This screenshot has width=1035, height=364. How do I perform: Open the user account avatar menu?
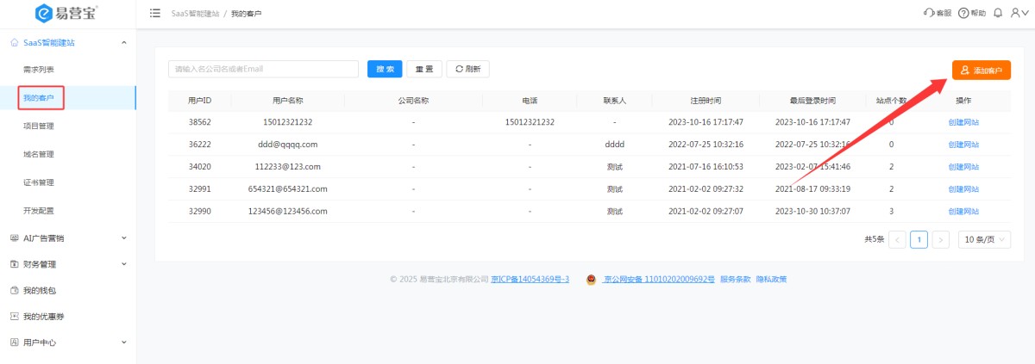click(x=1018, y=13)
